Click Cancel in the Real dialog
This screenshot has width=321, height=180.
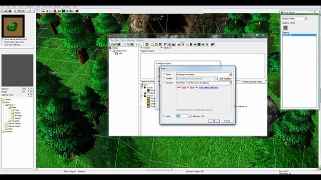click(227, 121)
